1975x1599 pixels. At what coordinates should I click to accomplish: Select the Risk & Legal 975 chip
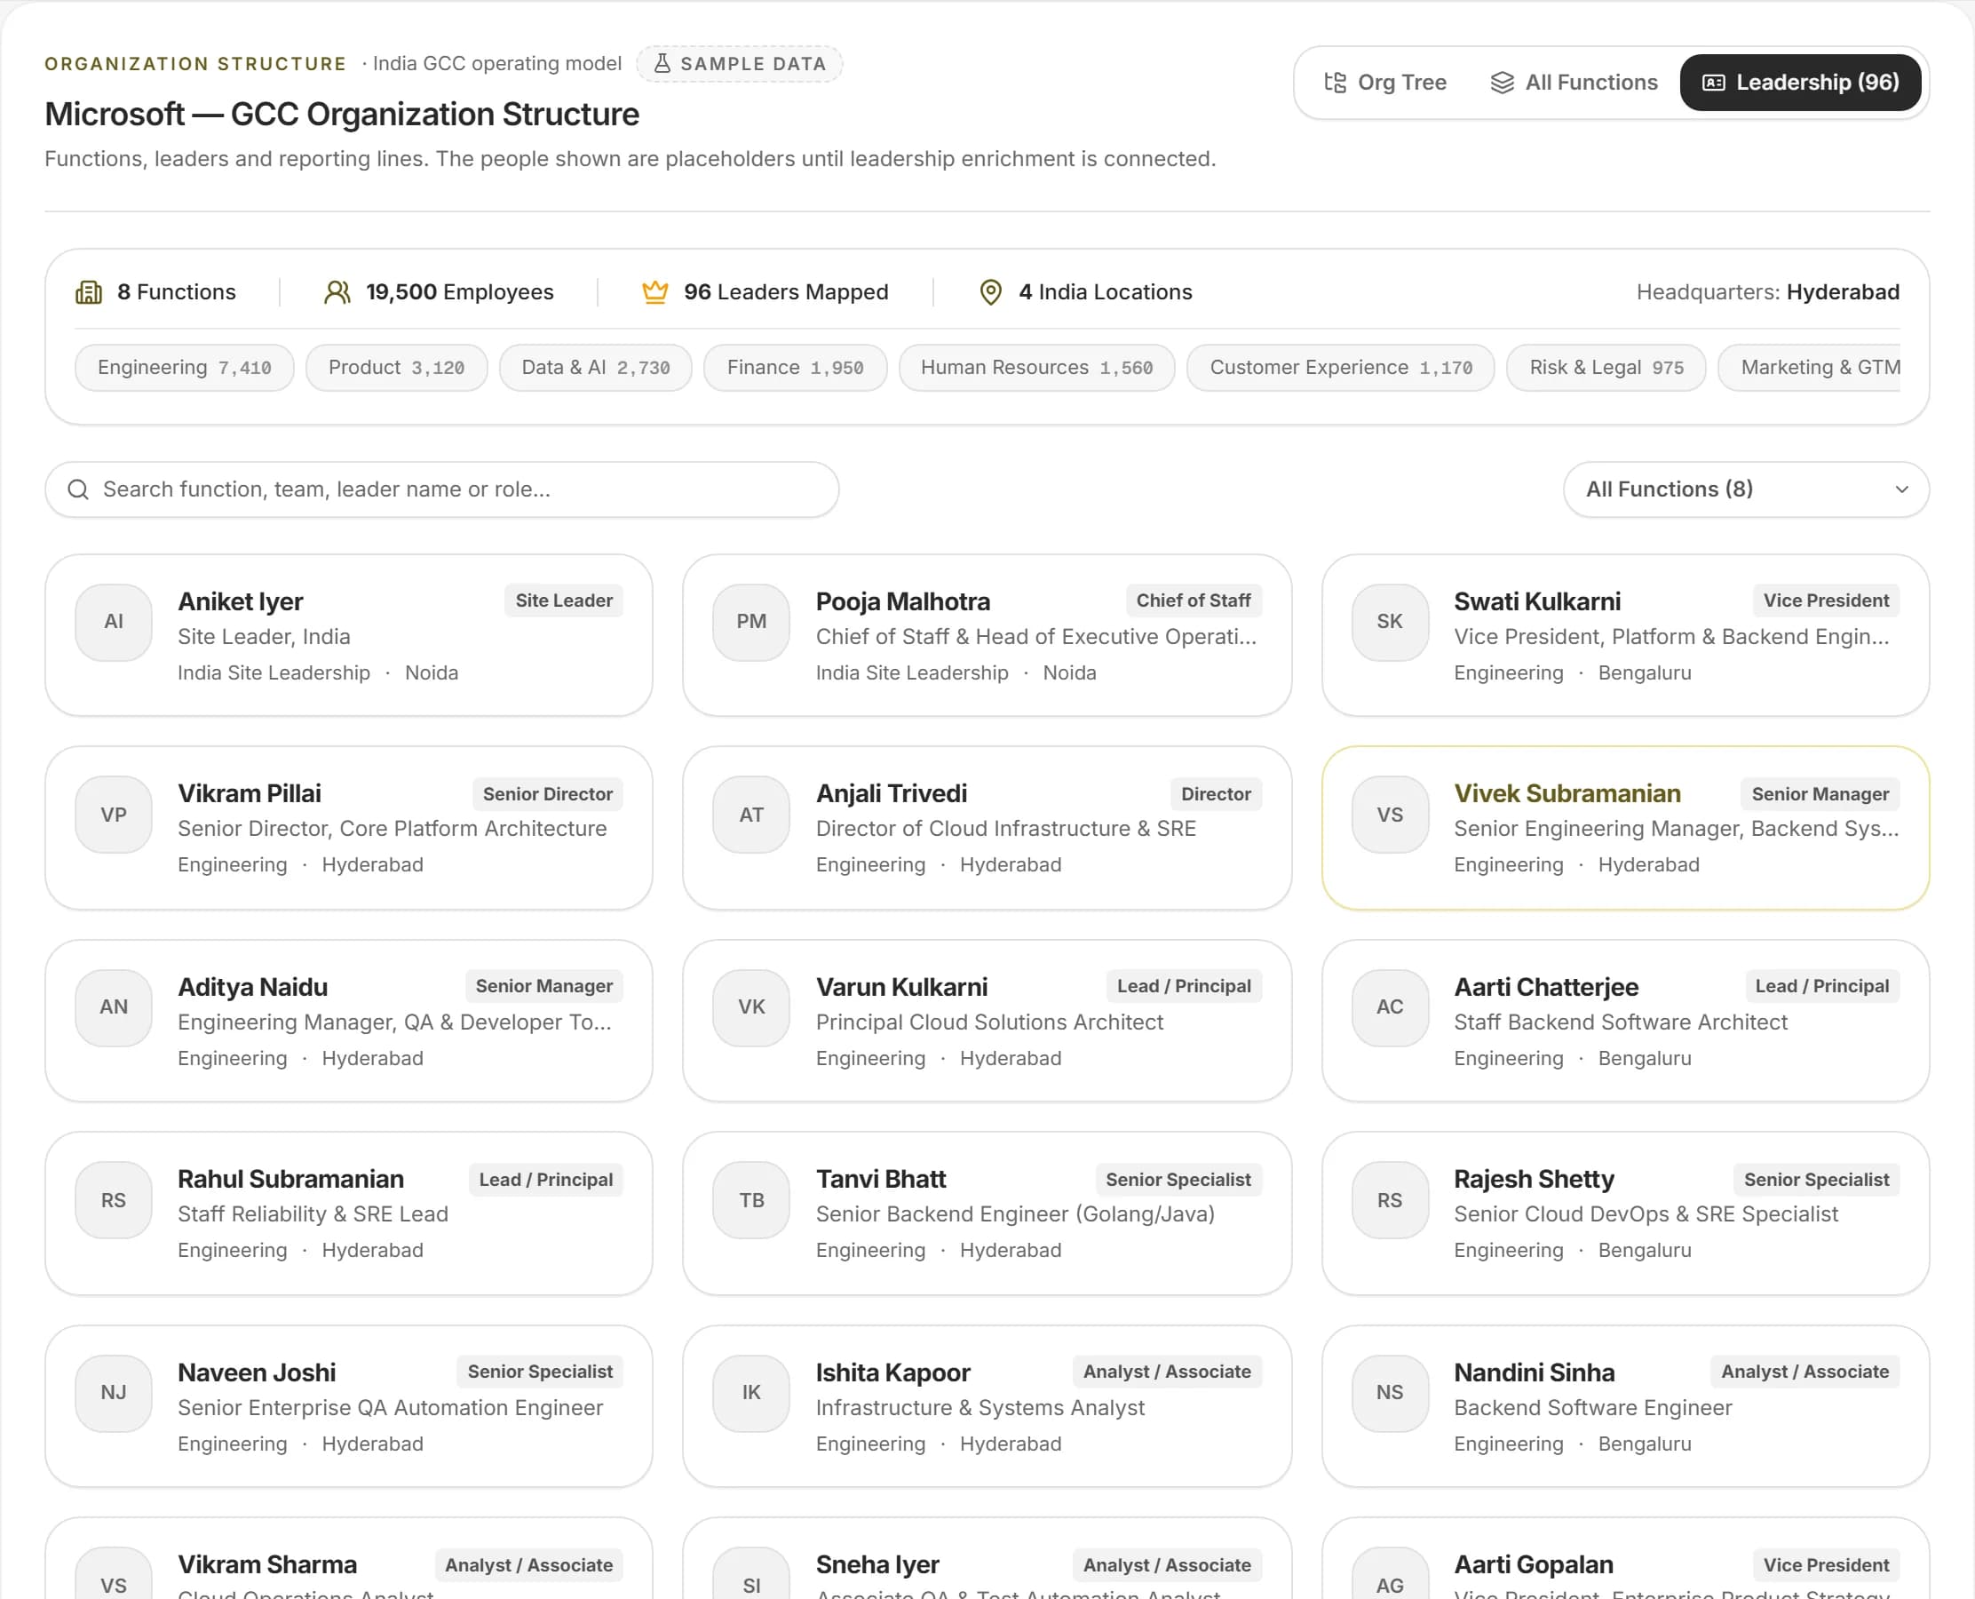click(1606, 368)
